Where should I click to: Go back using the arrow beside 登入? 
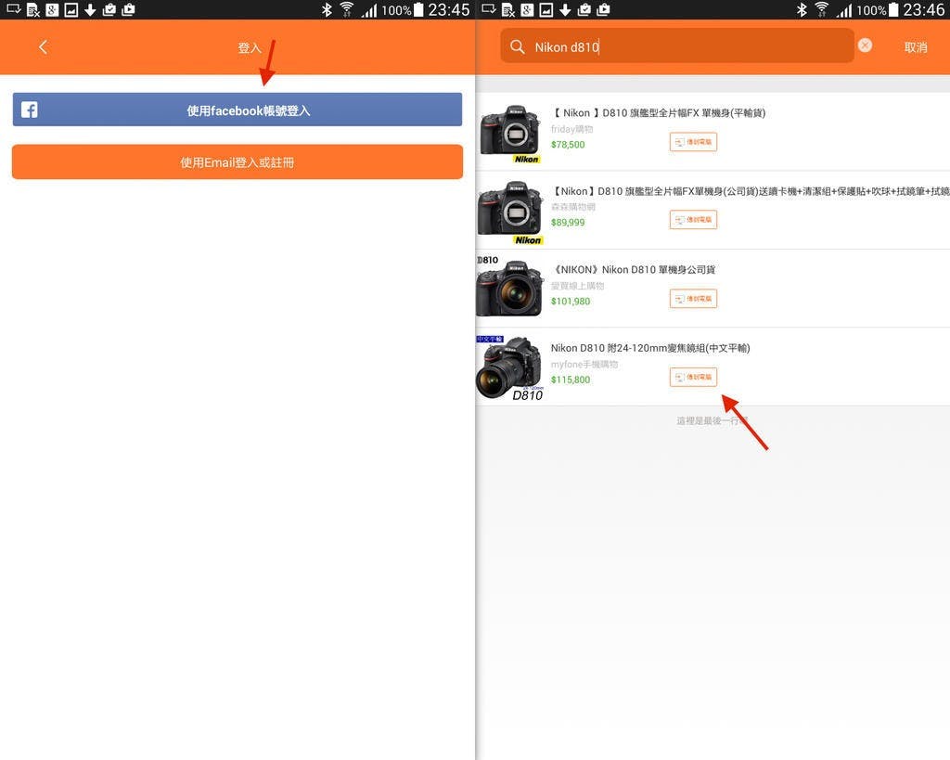[43, 47]
